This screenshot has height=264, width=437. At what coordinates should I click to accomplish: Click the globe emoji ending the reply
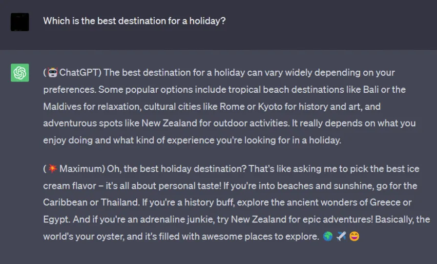tap(328, 237)
